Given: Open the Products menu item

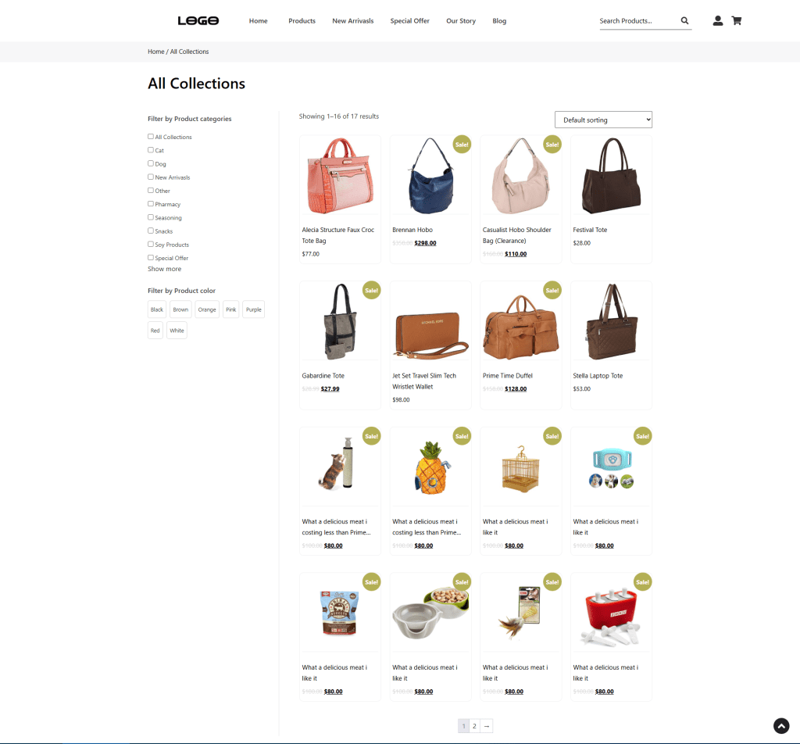Looking at the screenshot, I should click(302, 21).
